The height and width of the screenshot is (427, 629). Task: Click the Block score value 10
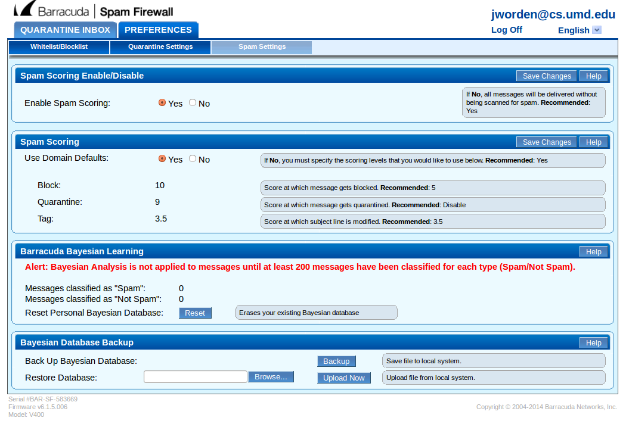pos(160,185)
